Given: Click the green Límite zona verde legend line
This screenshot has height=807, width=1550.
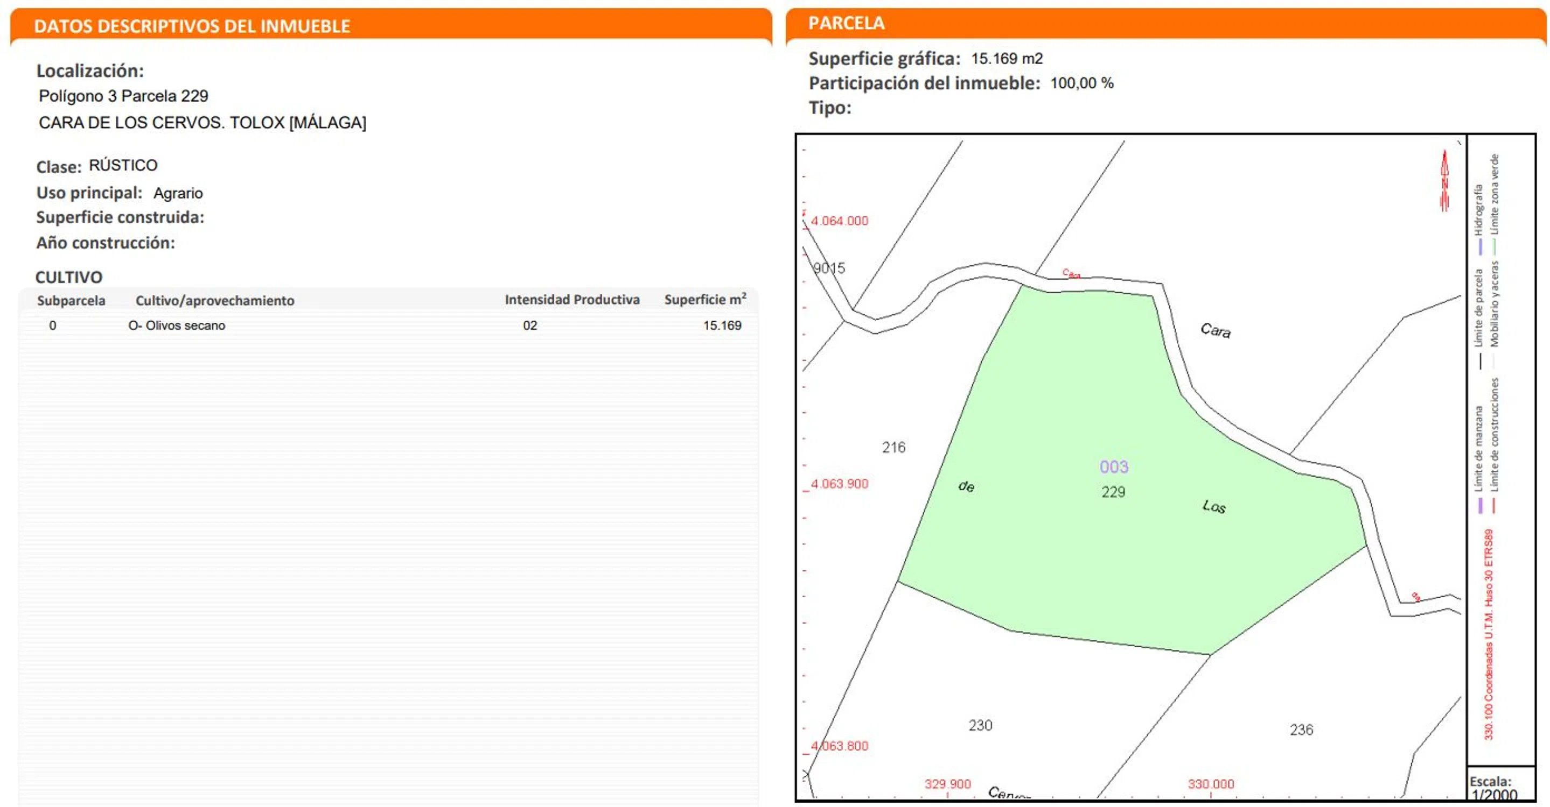Looking at the screenshot, I should tap(1494, 246).
